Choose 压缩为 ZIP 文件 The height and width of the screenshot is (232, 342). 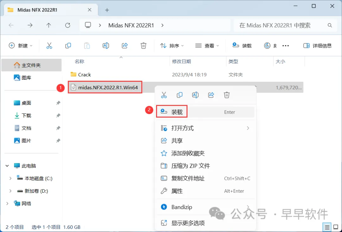coord(206,166)
